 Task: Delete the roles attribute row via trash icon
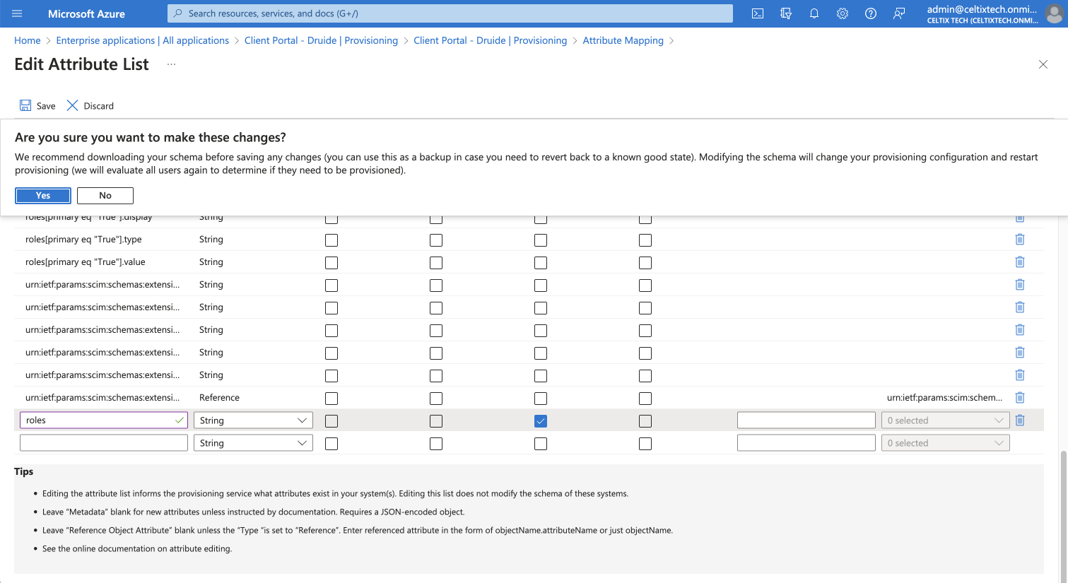point(1020,420)
